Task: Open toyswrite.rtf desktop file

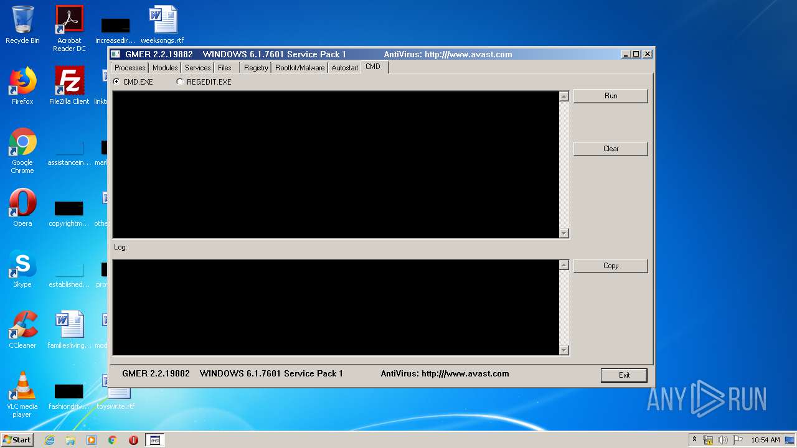Action: (x=116, y=398)
